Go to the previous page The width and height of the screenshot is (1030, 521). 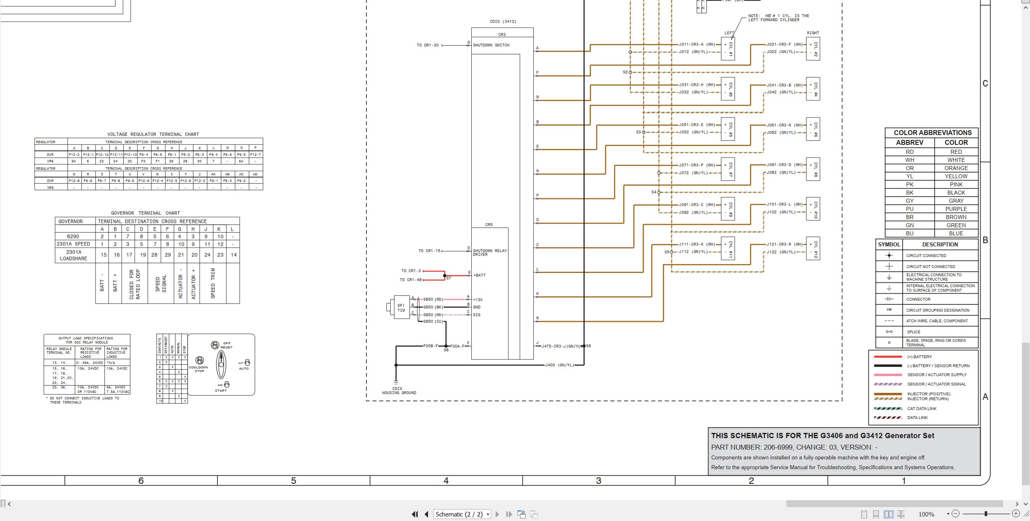click(426, 514)
